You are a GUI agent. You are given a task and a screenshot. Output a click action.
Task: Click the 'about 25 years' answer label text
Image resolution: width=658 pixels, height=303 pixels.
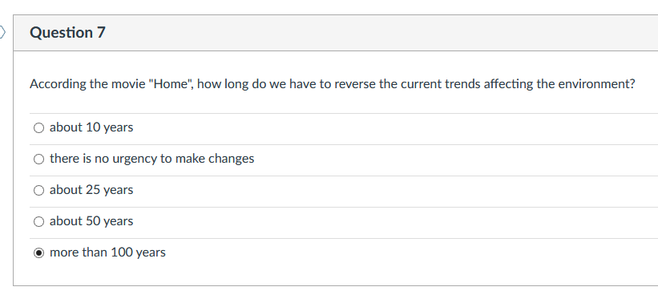pos(91,190)
